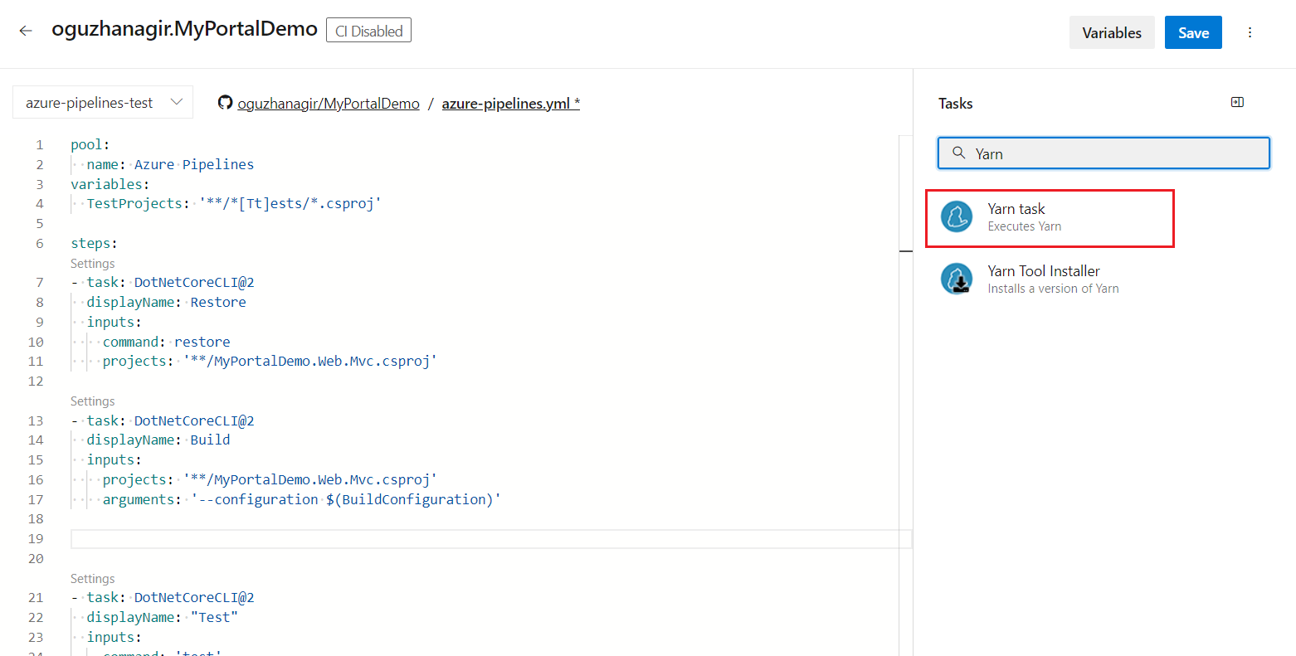Viewport: 1296px width, 656px height.
Task: Focus the Tasks search field containing Yarn
Action: pyautogui.click(x=1104, y=153)
